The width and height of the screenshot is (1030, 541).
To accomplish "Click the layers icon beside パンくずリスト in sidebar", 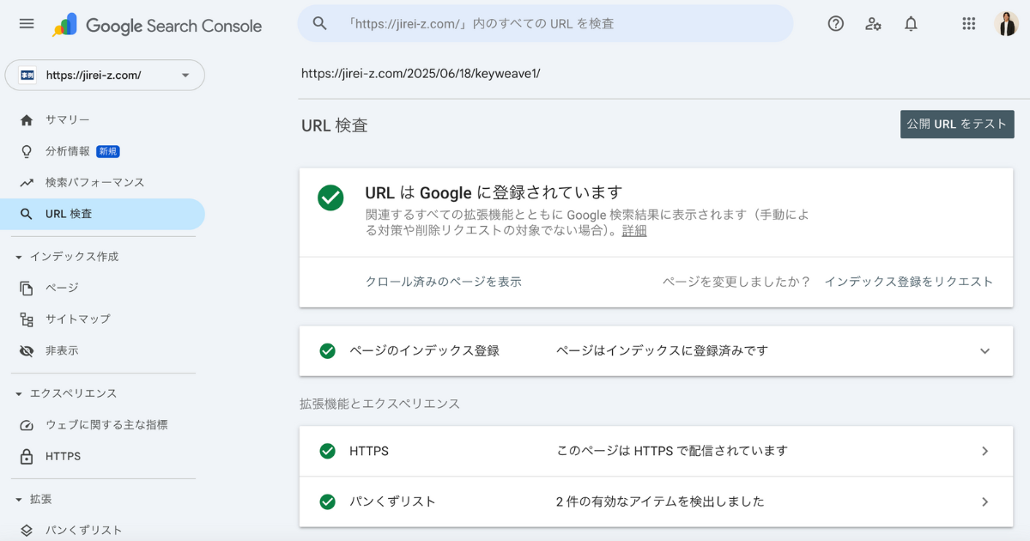I will pyautogui.click(x=27, y=531).
